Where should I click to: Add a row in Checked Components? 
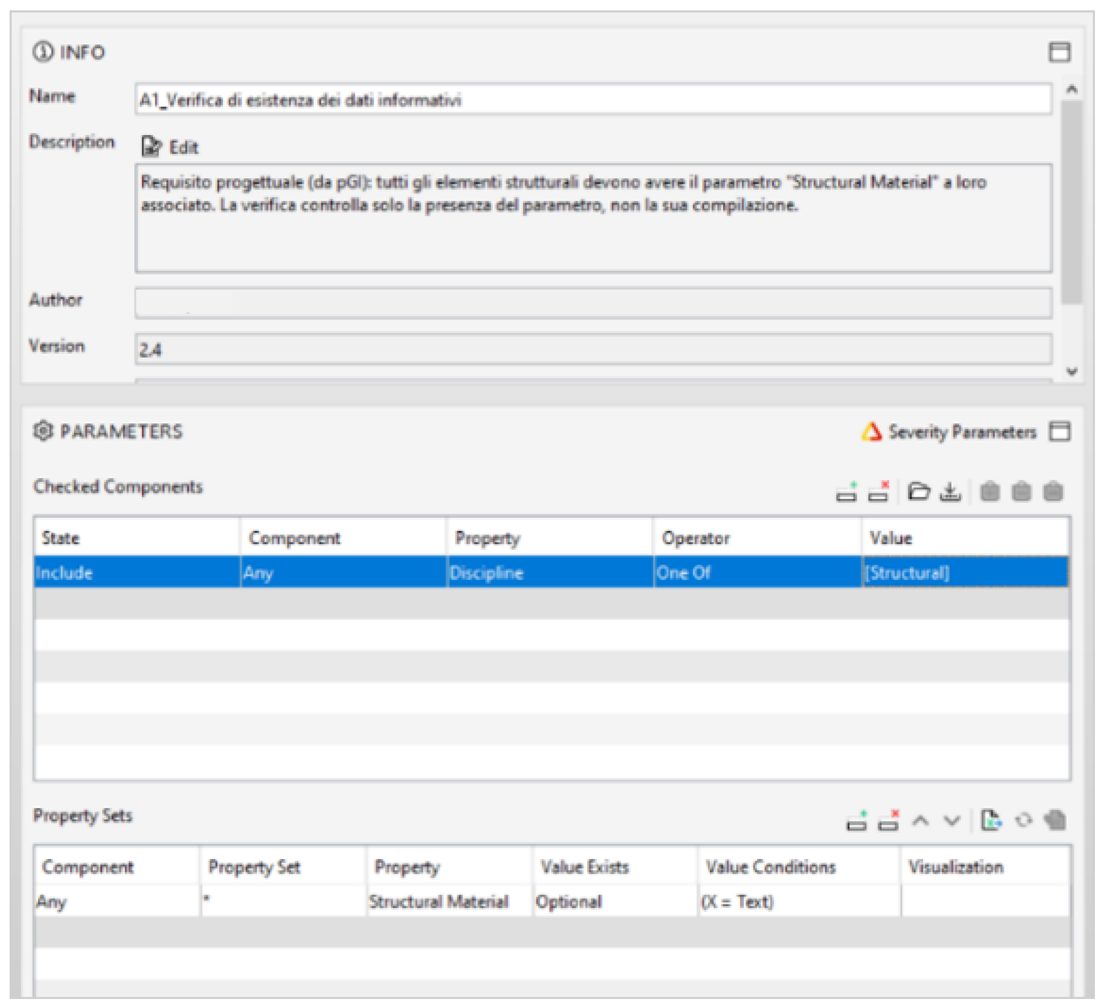coord(846,491)
